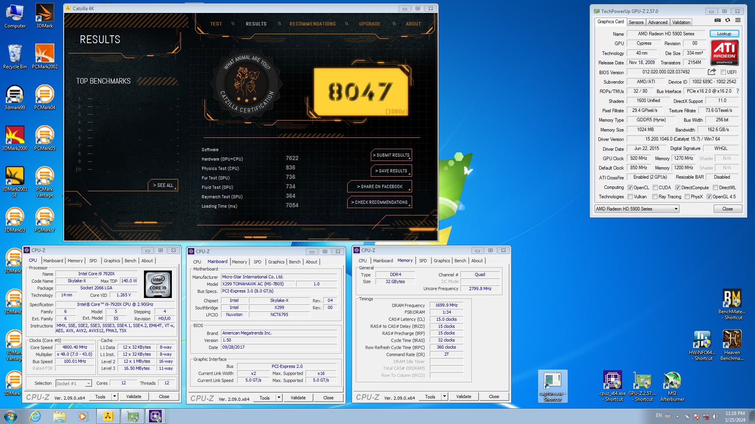755x424 pixels.
Task: Open the cpuz_x64.exe shortcut
Action: coord(613,387)
